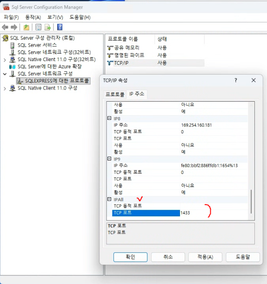Select the SQL Native Client 11.0 구성 item
Screen dimensions: 267x284
[47, 88]
